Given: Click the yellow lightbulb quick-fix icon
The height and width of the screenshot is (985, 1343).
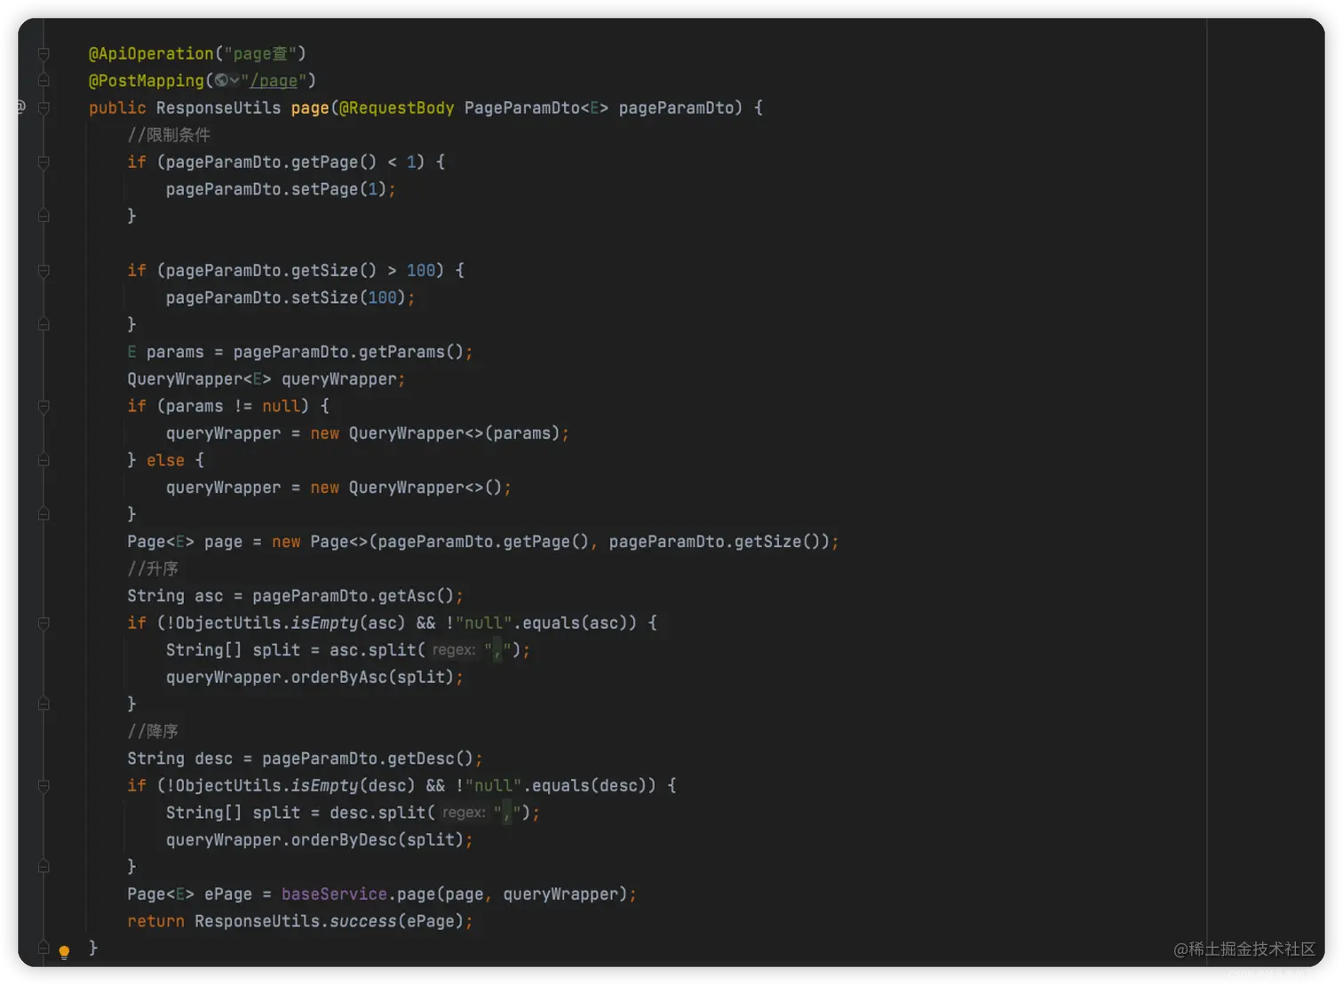Looking at the screenshot, I should (x=64, y=952).
